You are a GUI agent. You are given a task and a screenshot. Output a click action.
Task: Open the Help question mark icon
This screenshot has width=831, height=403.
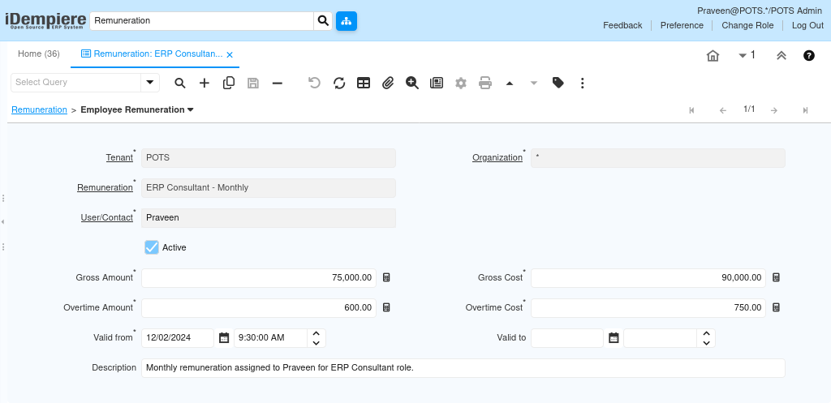click(809, 56)
